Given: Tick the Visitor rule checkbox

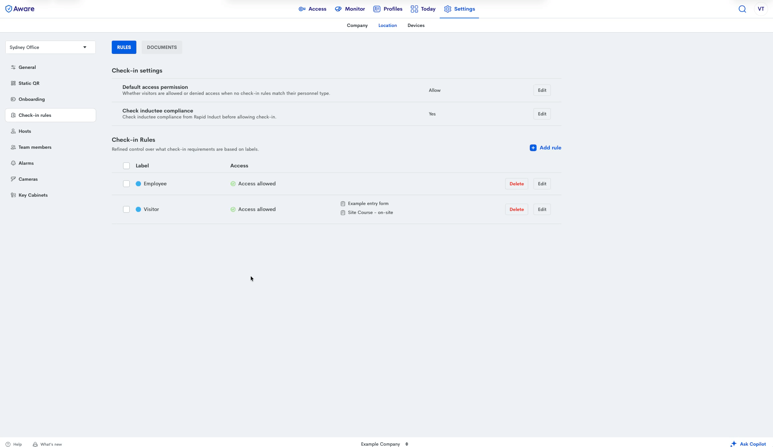Looking at the screenshot, I should 126,209.
